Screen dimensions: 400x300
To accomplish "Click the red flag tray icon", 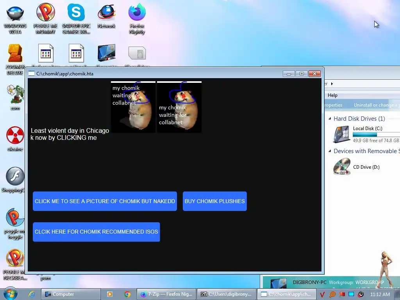I will point(342,294).
